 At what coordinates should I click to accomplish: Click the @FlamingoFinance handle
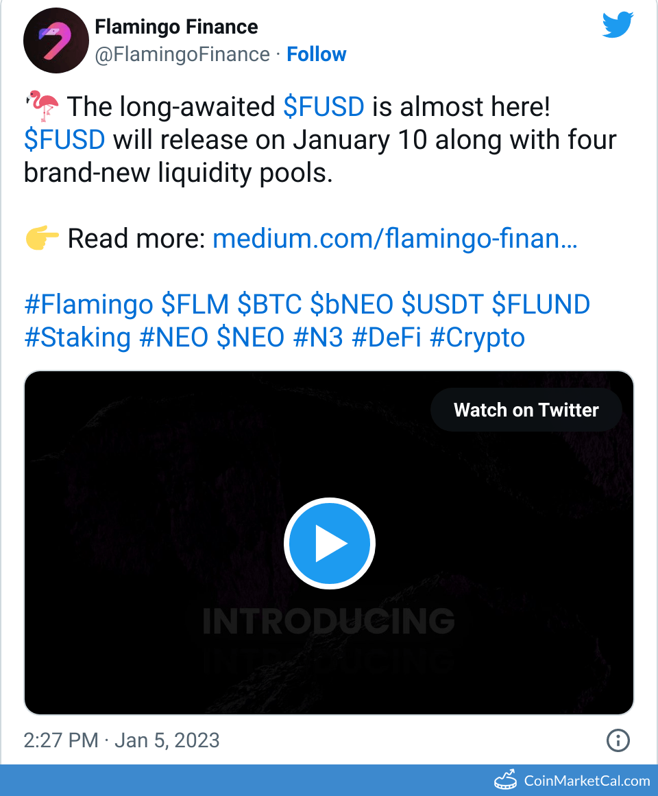pyautogui.click(x=181, y=54)
